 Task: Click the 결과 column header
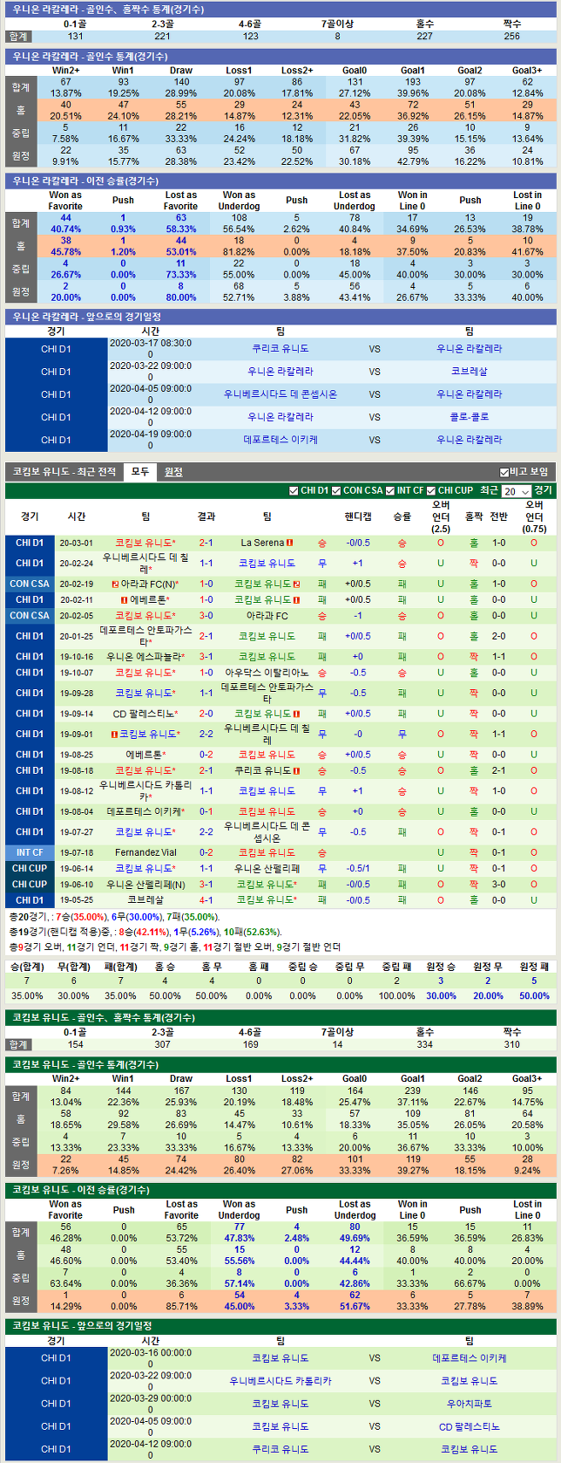point(206,516)
